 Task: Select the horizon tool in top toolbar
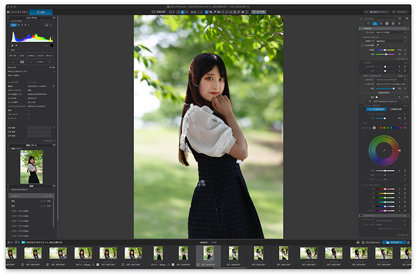pyautogui.click(x=218, y=12)
